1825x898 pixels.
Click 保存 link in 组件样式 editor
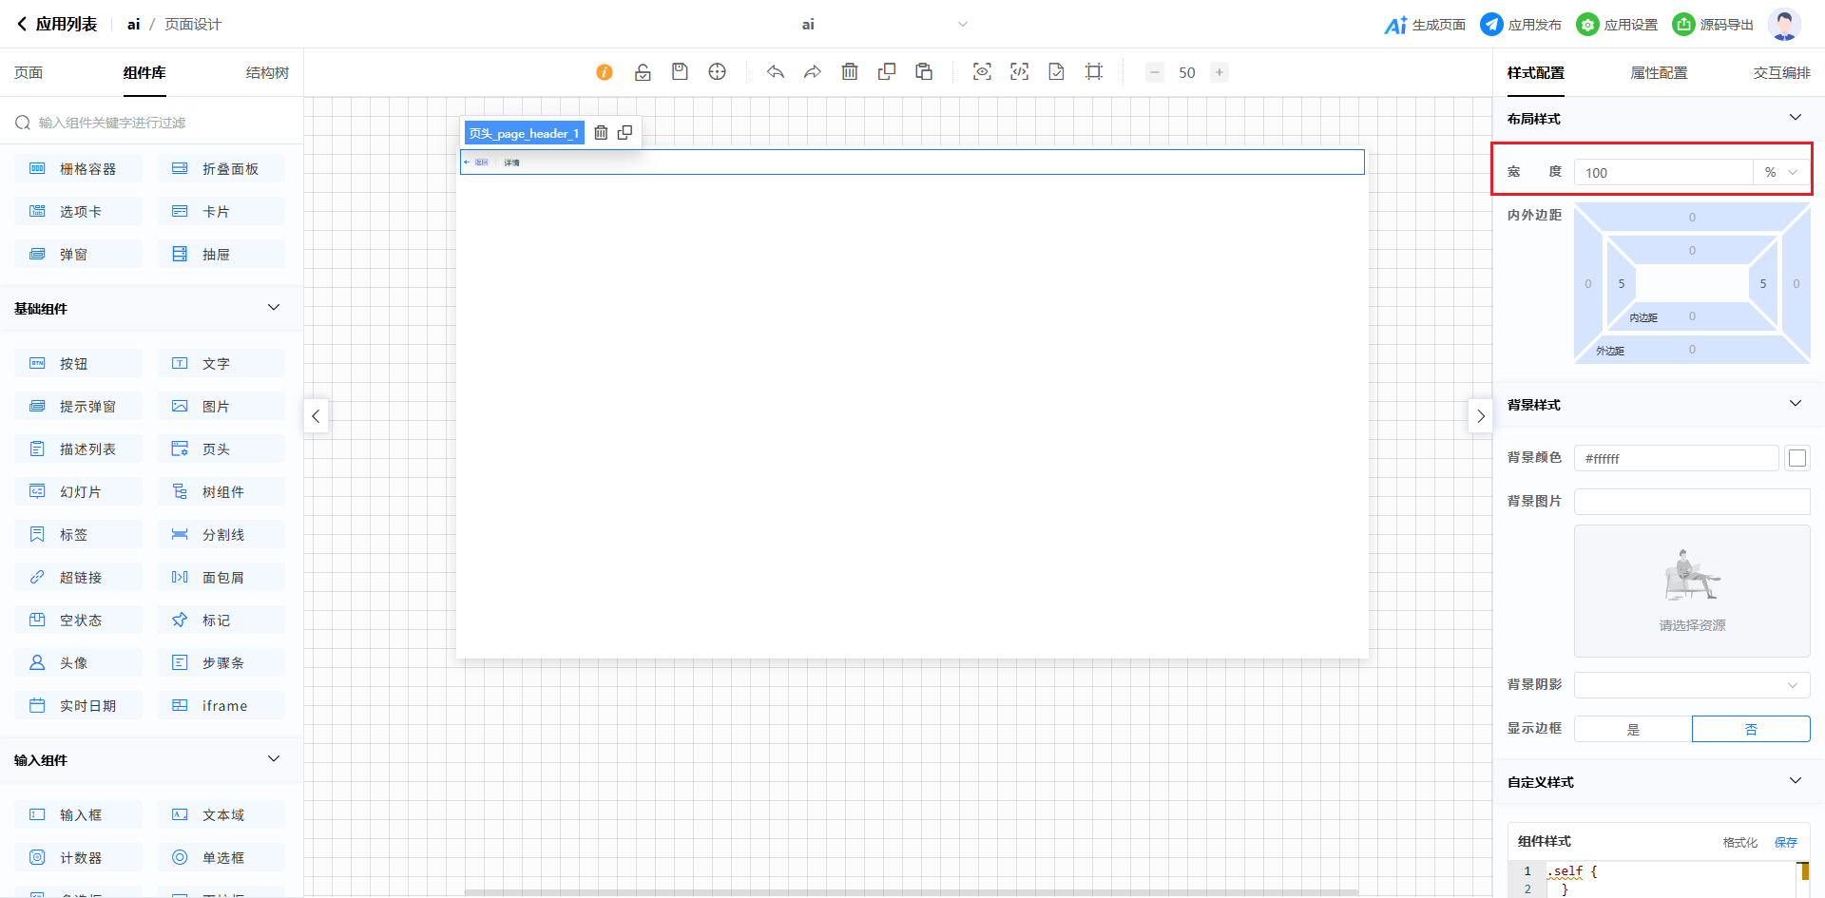[1785, 842]
